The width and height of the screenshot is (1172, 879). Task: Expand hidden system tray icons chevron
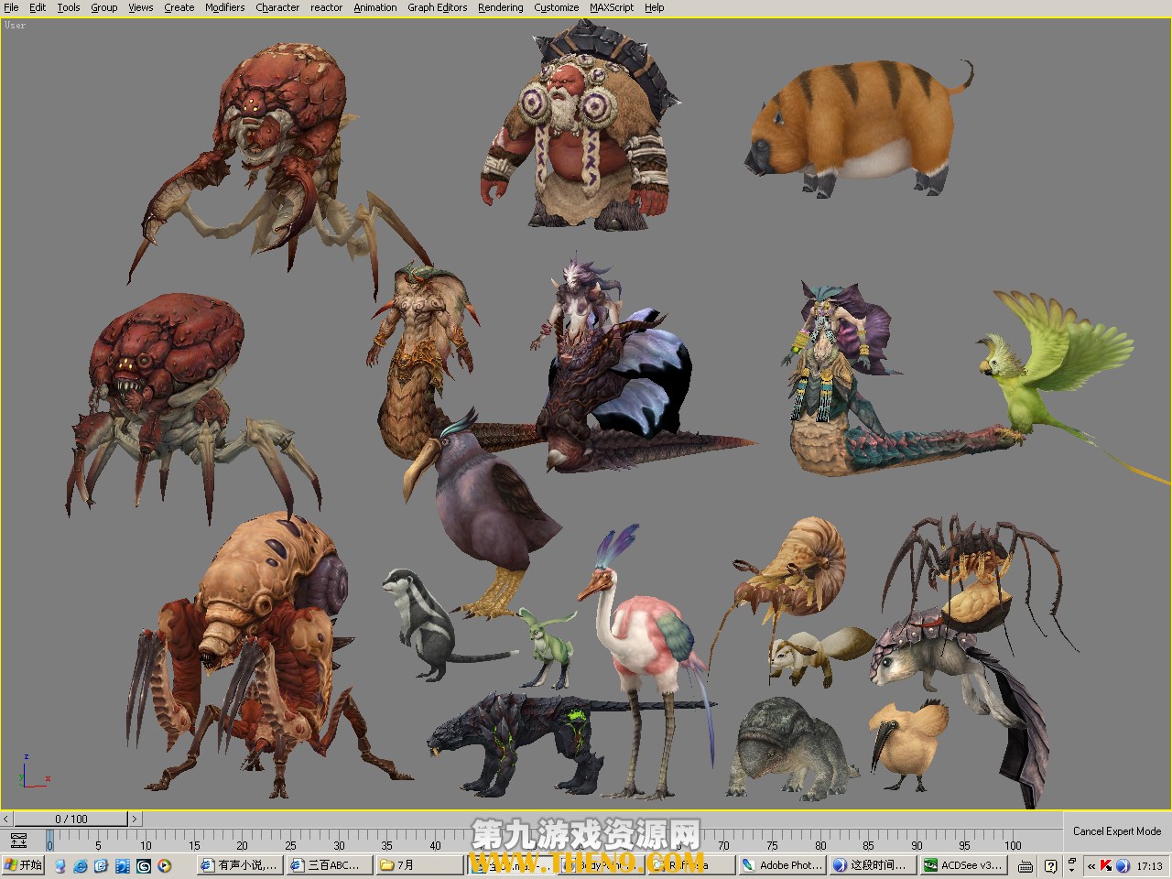pos(1091,865)
